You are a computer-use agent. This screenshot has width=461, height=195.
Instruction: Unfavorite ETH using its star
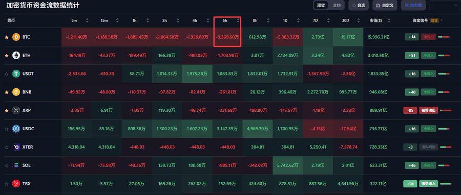7,55
